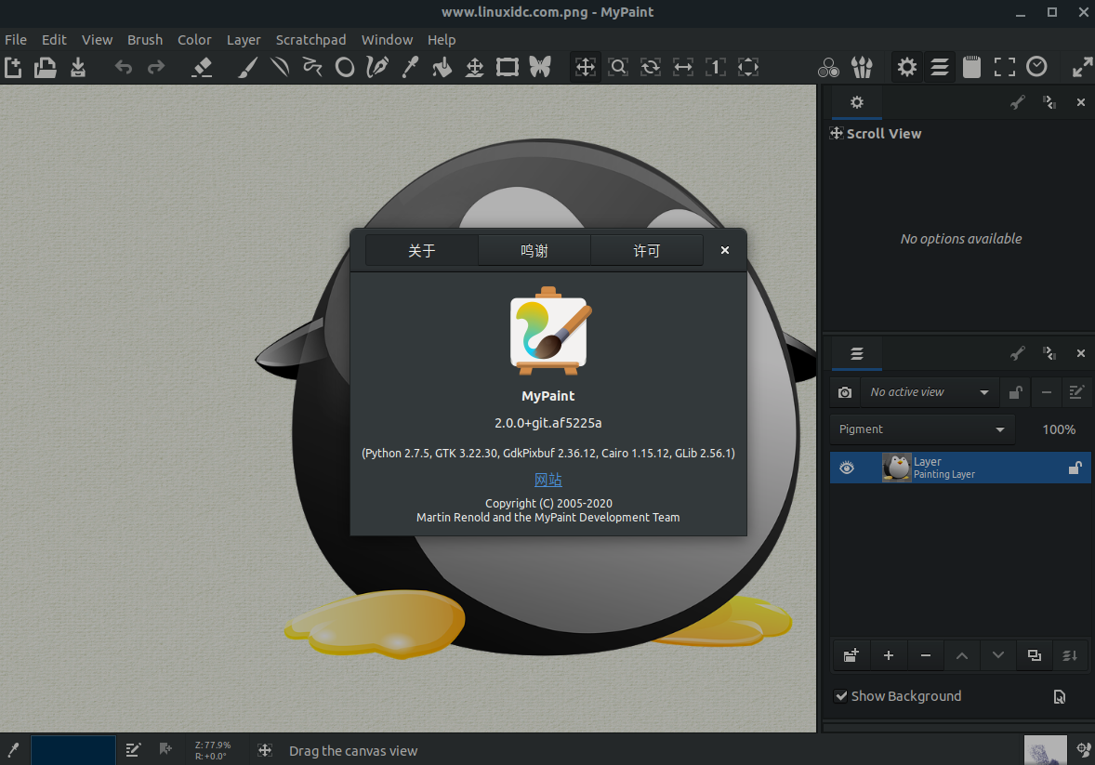This screenshot has height=765, width=1095.
Task: Activate the Rotate View tool
Action: click(651, 68)
